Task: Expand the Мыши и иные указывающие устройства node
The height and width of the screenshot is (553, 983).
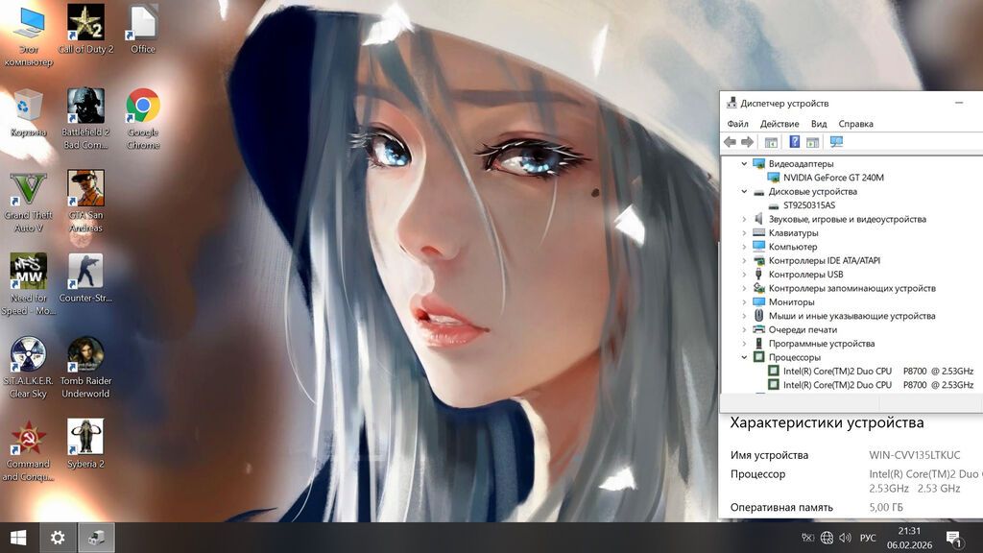Action: pos(744,315)
